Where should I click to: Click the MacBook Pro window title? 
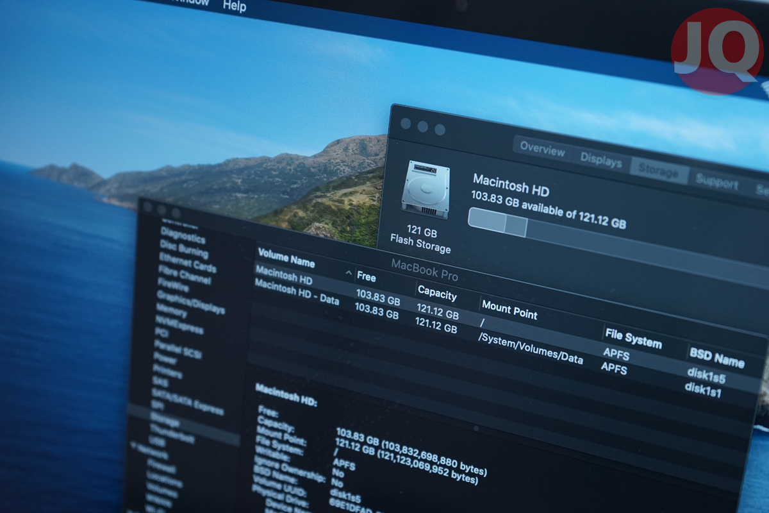click(425, 269)
